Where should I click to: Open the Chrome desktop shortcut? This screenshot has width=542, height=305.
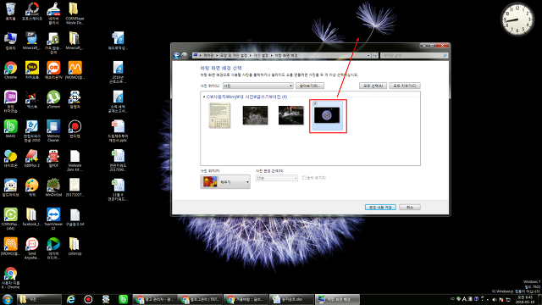point(11,69)
